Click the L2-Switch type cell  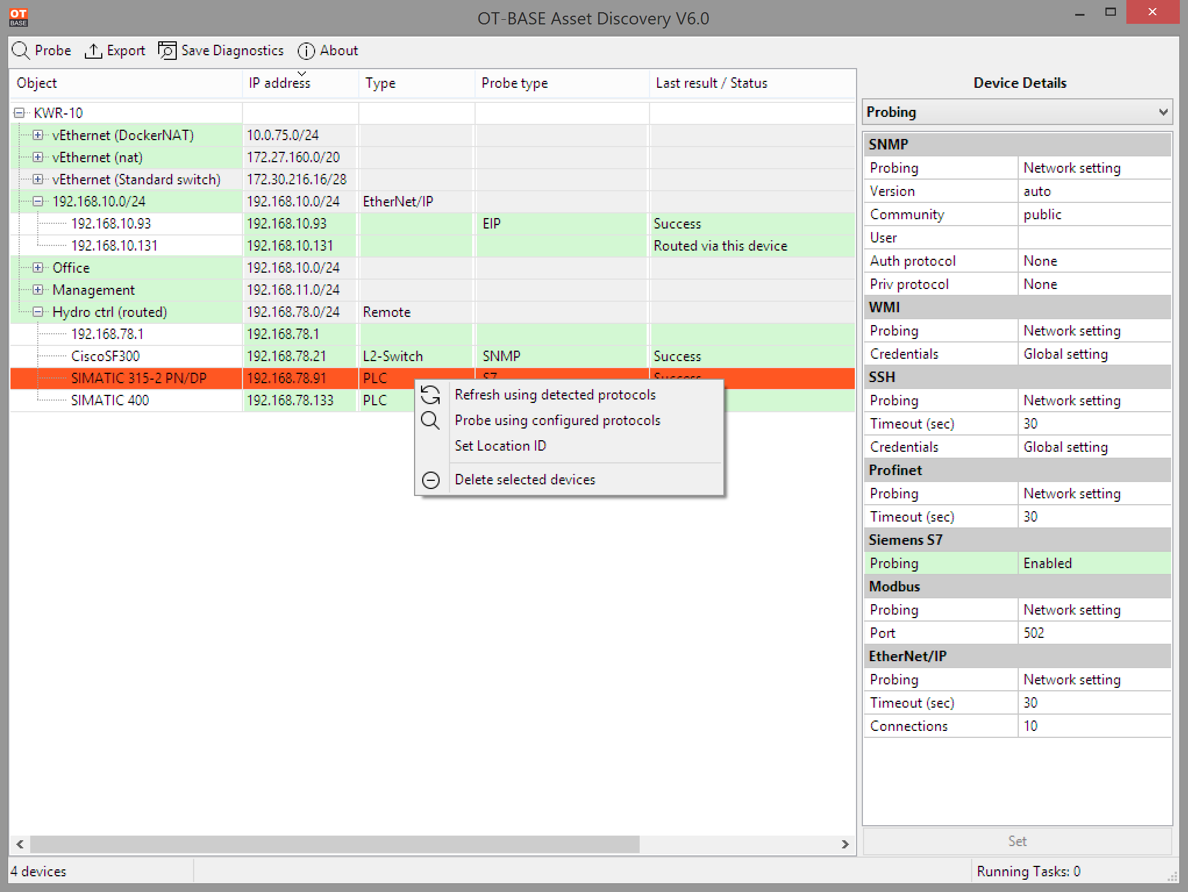[416, 356]
